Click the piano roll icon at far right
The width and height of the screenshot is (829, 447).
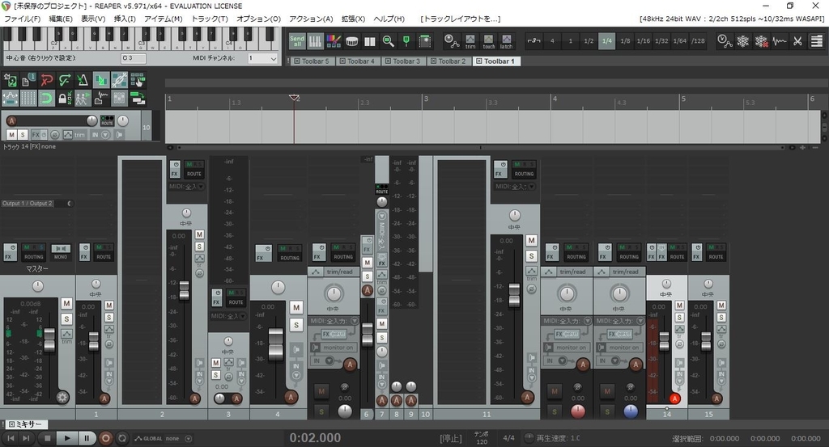(x=816, y=40)
